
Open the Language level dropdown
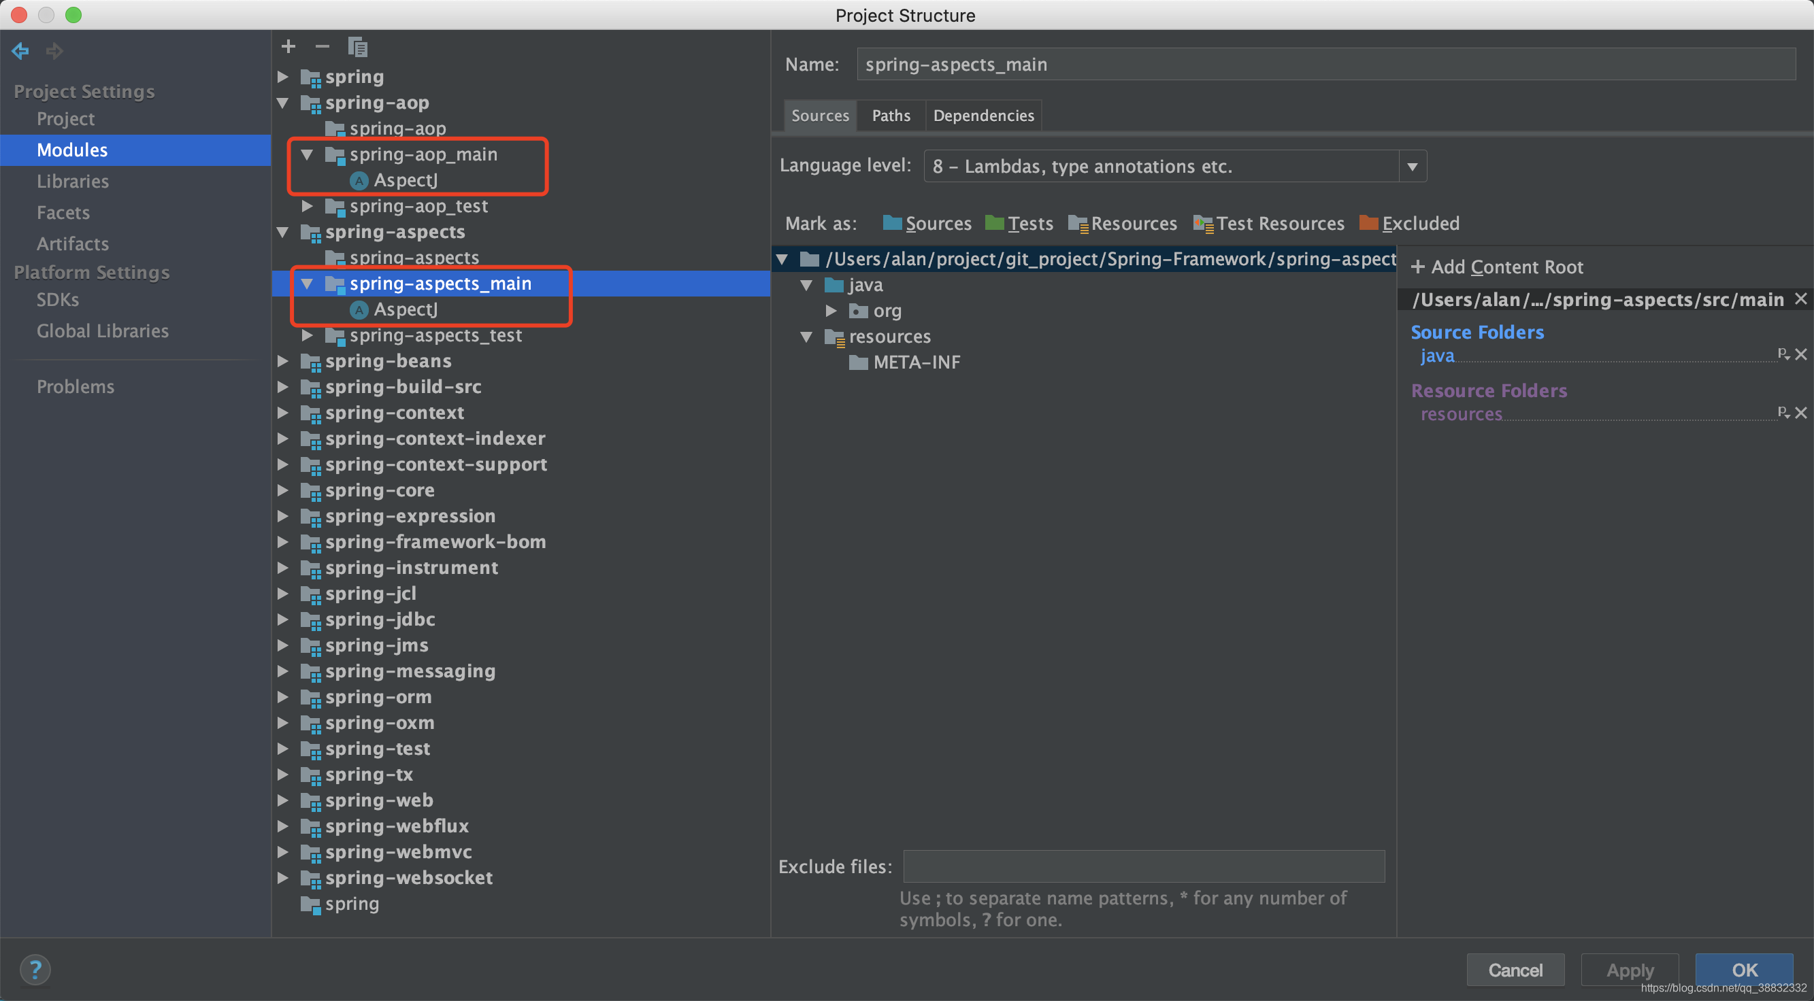coord(1413,166)
